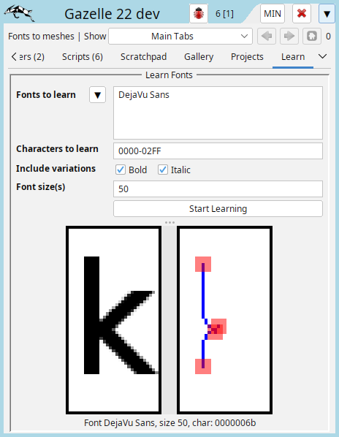Viewport: 339px width, 437px height.
Task: Select the Learn tab
Action: point(293,56)
